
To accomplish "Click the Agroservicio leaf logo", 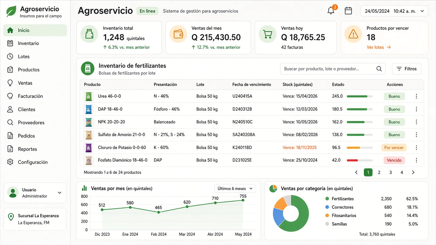I will (x=12, y=11).
